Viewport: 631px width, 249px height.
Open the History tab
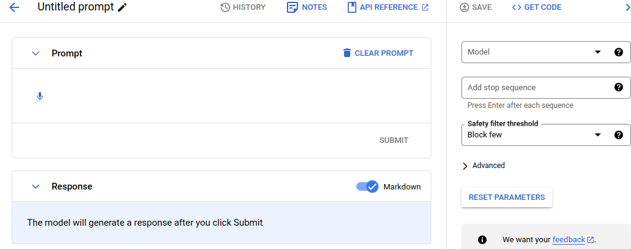pyautogui.click(x=243, y=7)
